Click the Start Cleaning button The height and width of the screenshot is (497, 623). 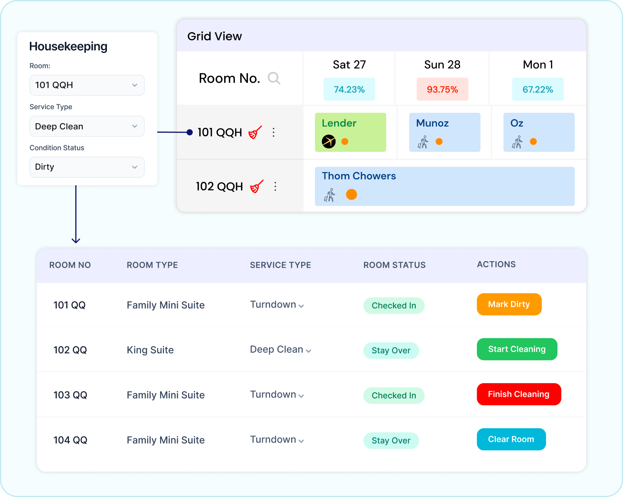point(517,349)
